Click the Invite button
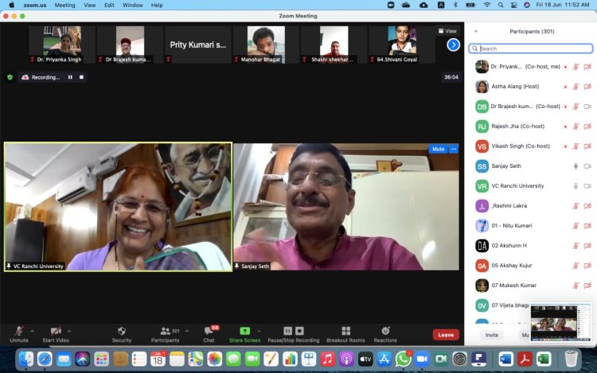 pos(492,335)
